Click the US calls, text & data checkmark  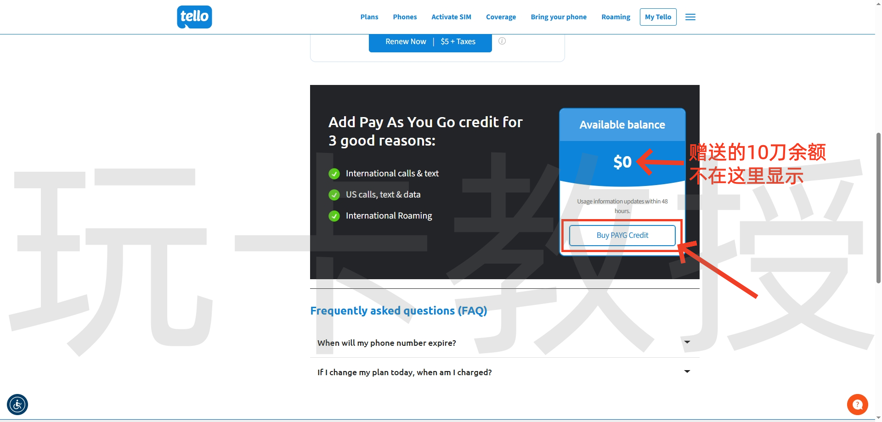[x=334, y=195]
